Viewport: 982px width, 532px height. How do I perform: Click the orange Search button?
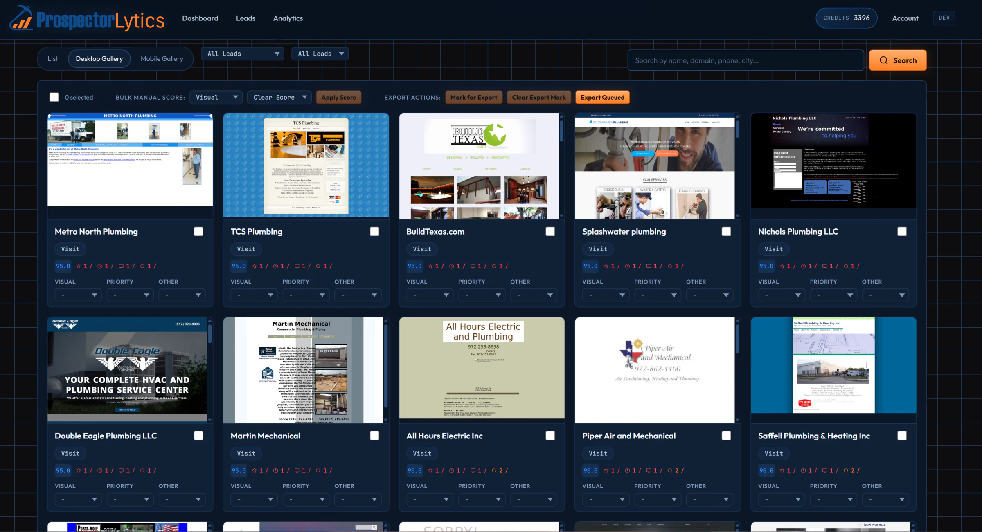tap(898, 60)
